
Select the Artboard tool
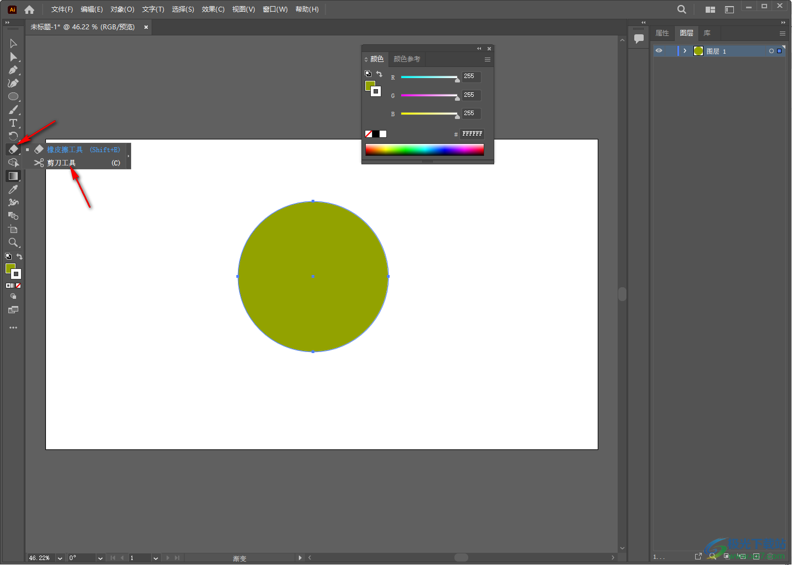13,229
